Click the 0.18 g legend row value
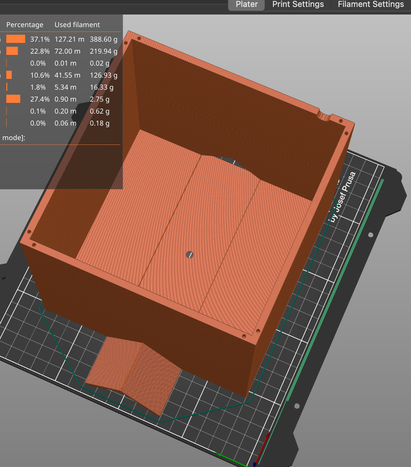 100,123
